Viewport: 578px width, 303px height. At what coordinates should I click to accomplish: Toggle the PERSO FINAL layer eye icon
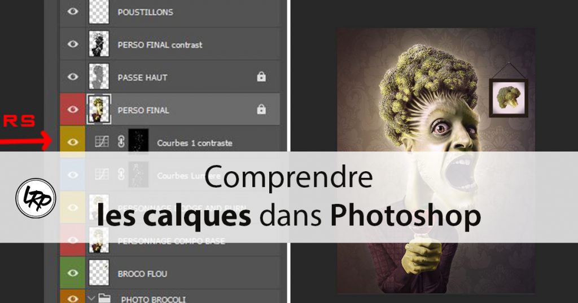pyautogui.click(x=73, y=109)
